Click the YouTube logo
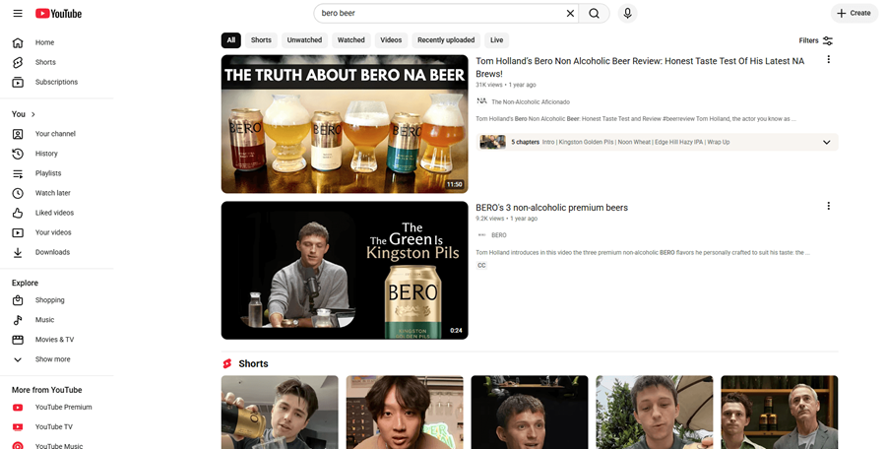 [x=58, y=14]
